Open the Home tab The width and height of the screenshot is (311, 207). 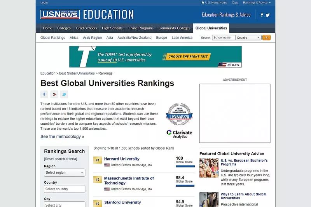click(x=47, y=28)
